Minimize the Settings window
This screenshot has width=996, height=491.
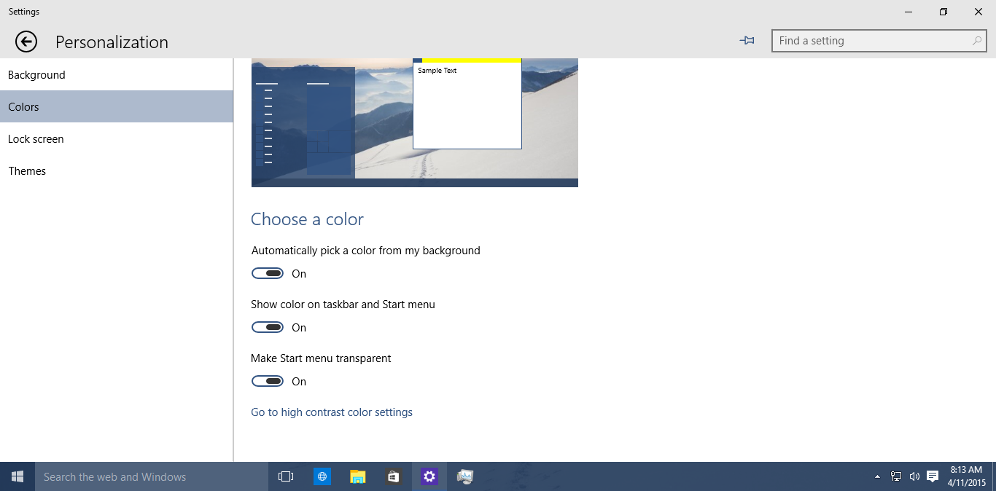pos(909,12)
